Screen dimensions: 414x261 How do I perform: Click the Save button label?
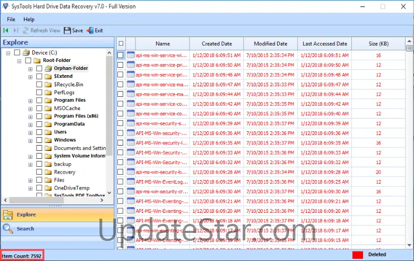[77, 31]
